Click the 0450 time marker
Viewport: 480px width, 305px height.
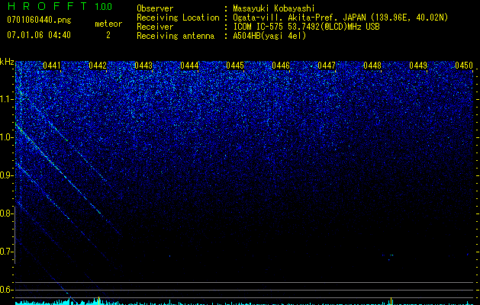tap(464, 66)
